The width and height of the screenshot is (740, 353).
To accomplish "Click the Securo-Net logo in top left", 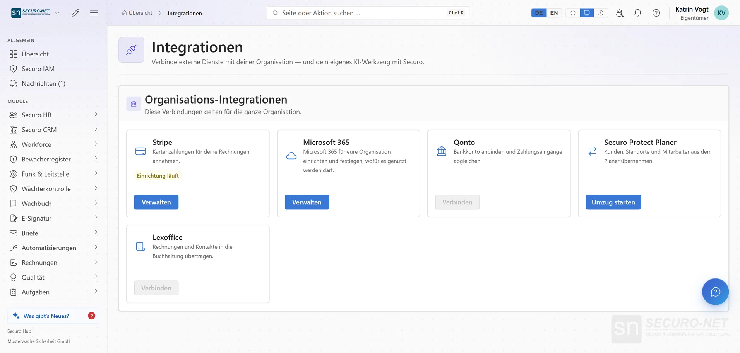I will [31, 13].
